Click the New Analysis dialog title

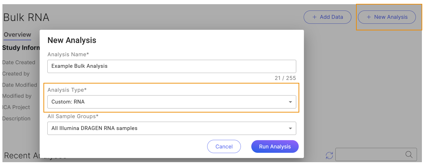pyautogui.click(x=72, y=40)
